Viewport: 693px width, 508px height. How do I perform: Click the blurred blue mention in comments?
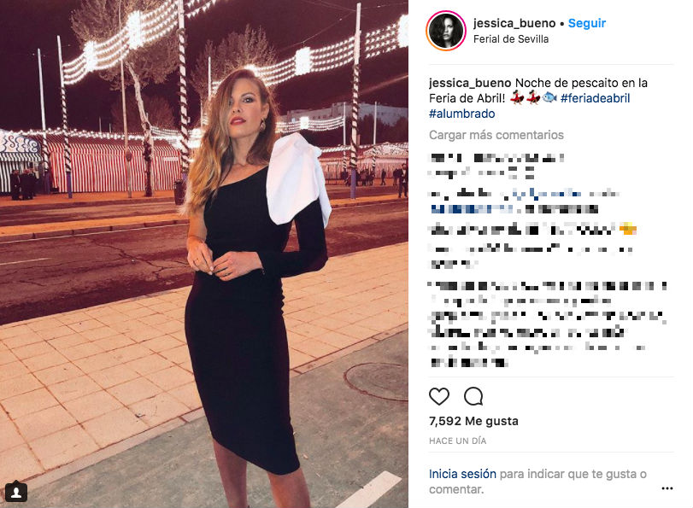point(472,208)
